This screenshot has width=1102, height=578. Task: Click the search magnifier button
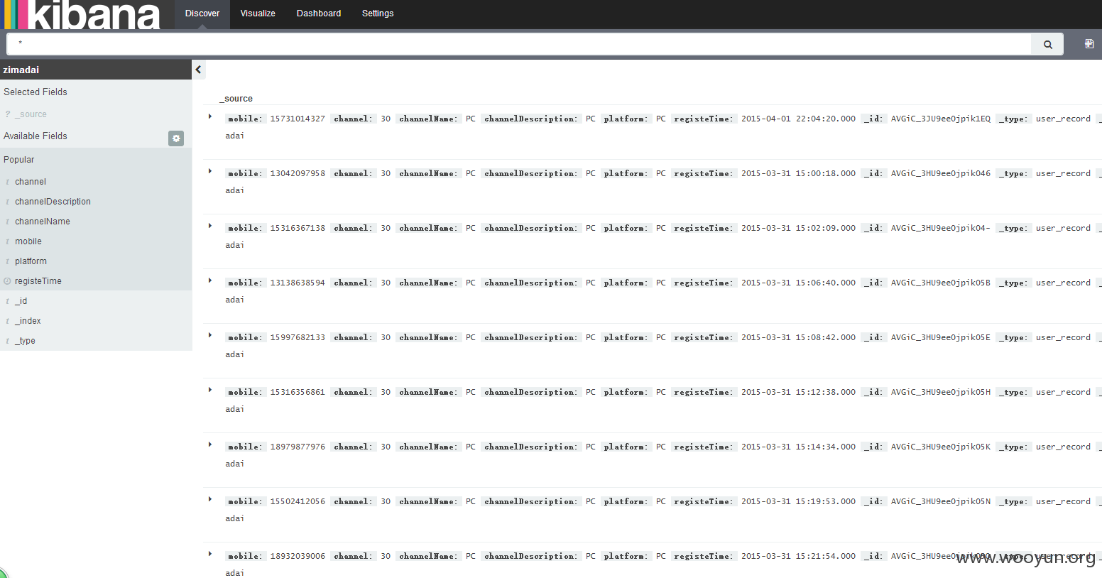coord(1047,44)
